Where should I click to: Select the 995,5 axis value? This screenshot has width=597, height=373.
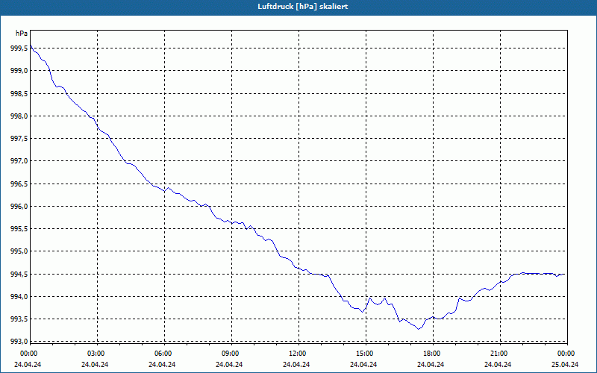click(19, 229)
